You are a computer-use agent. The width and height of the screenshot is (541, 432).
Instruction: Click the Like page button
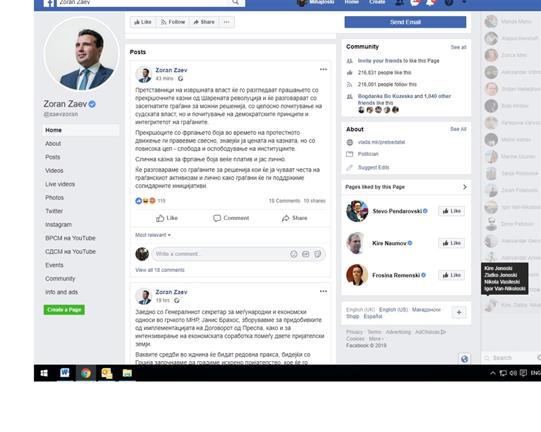point(143,22)
